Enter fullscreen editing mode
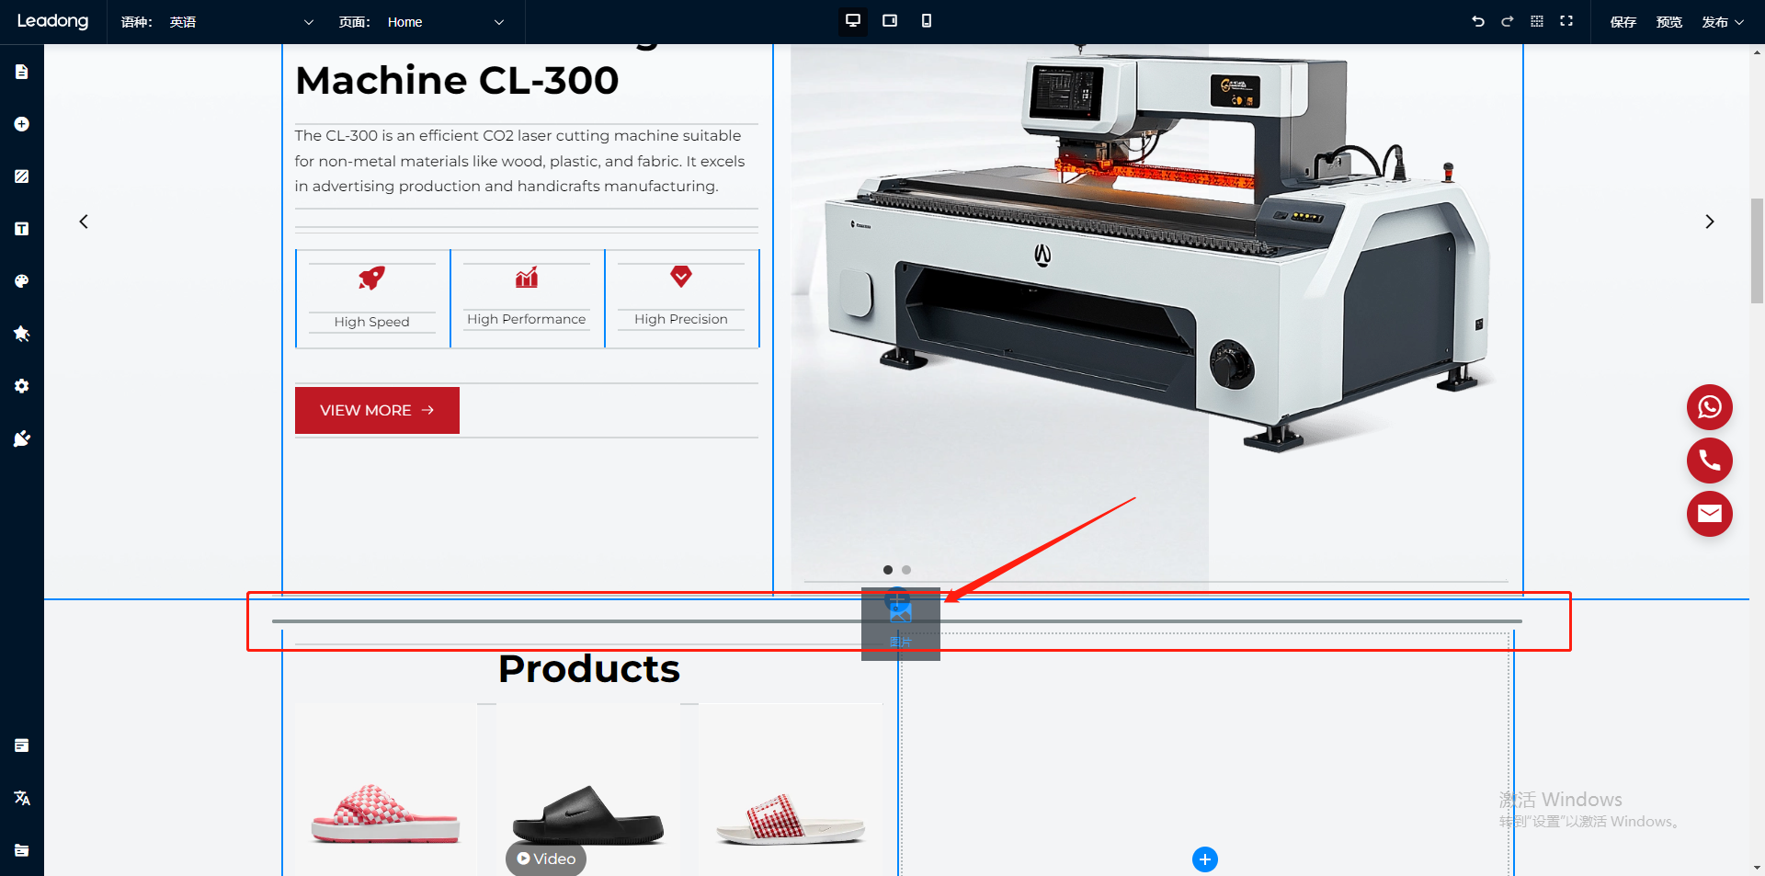Screen dimensions: 1765x876 click(x=1566, y=21)
